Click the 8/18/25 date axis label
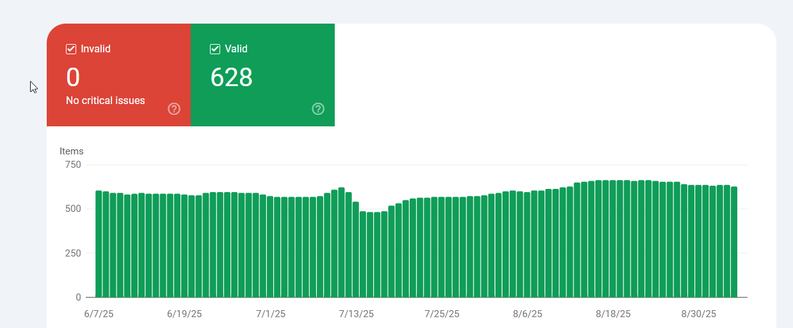 (613, 314)
